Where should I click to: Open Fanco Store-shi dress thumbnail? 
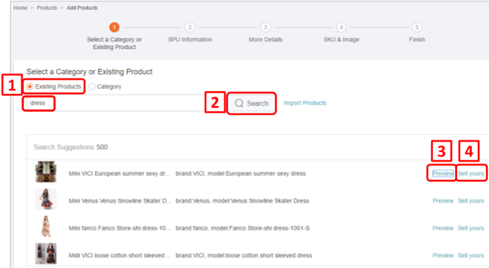(x=46, y=227)
